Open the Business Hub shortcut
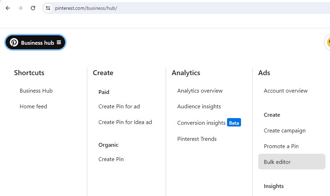The height and width of the screenshot is (196, 330). click(36, 90)
